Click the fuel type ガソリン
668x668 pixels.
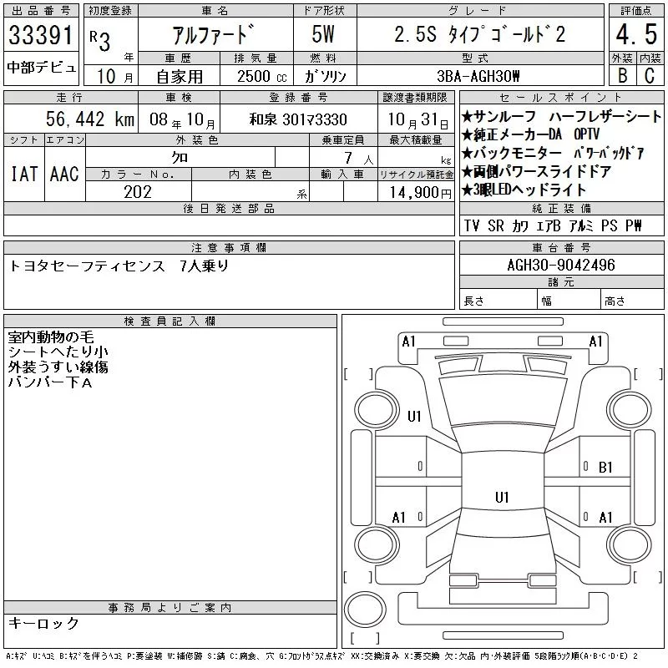[x=325, y=76]
